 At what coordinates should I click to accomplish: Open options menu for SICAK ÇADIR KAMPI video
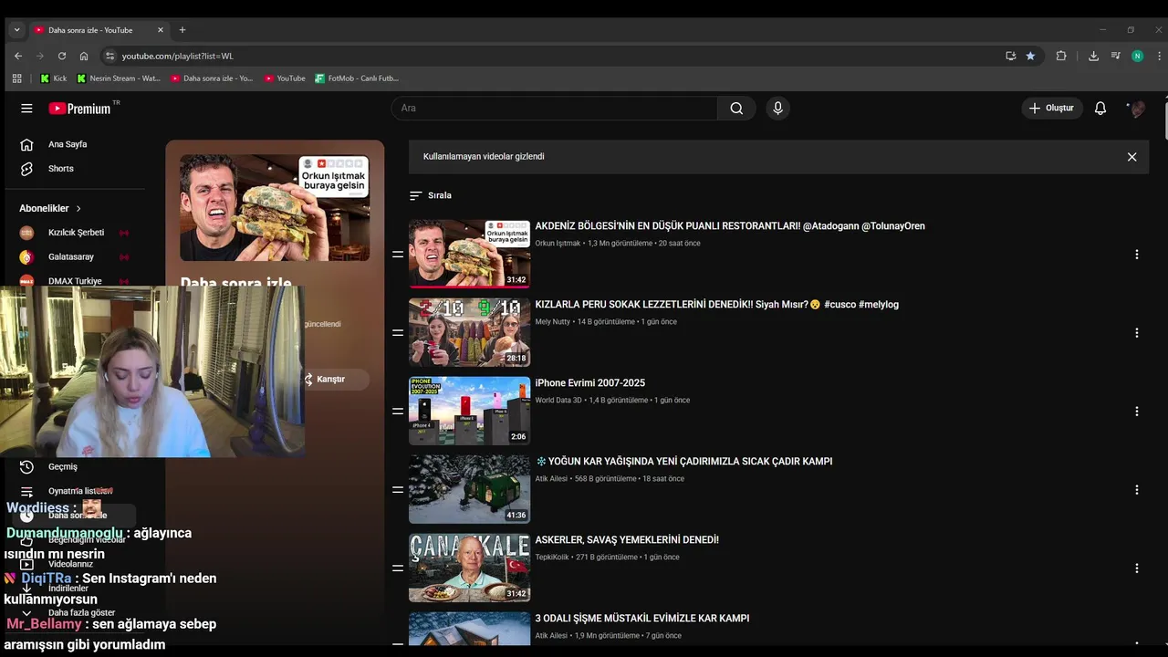[1137, 490]
